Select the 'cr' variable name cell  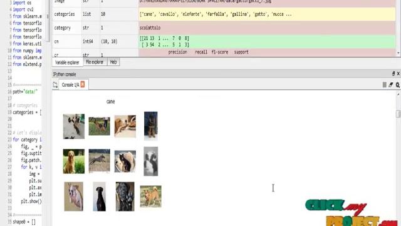56,55
